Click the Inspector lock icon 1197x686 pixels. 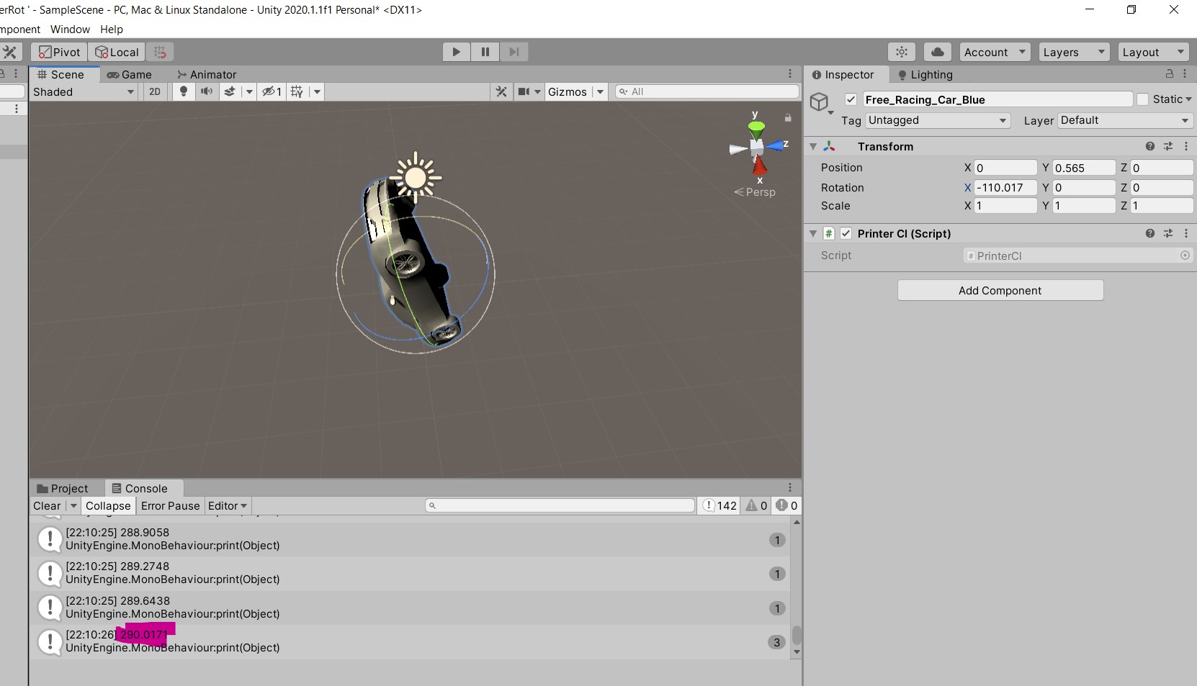pyautogui.click(x=1169, y=75)
